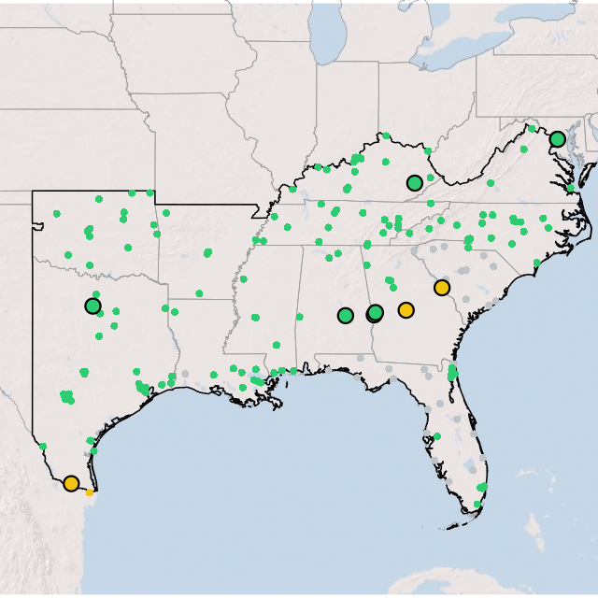Click the green dot cluster in central Arkansas
The image size is (598, 598).
(207, 253)
